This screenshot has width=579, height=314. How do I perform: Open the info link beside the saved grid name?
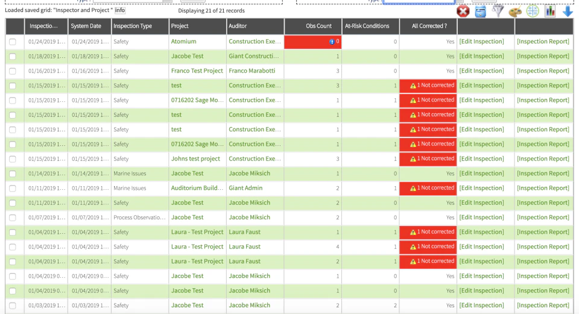[x=119, y=10]
